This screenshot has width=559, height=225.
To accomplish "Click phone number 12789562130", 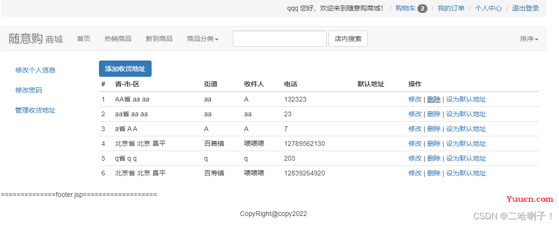I will point(305,143).
